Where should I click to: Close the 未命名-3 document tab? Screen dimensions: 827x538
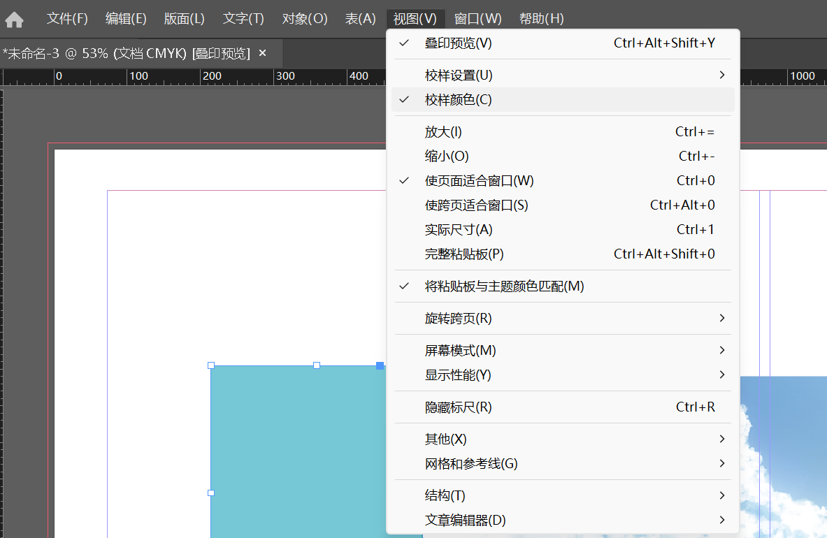tap(263, 53)
